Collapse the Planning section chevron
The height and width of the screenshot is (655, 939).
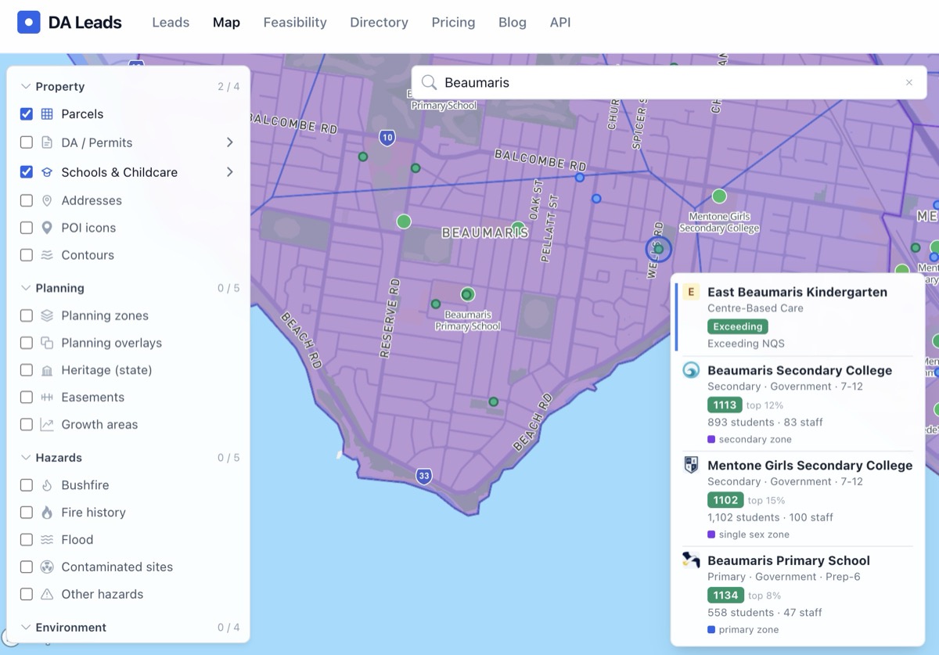[x=26, y=288]
